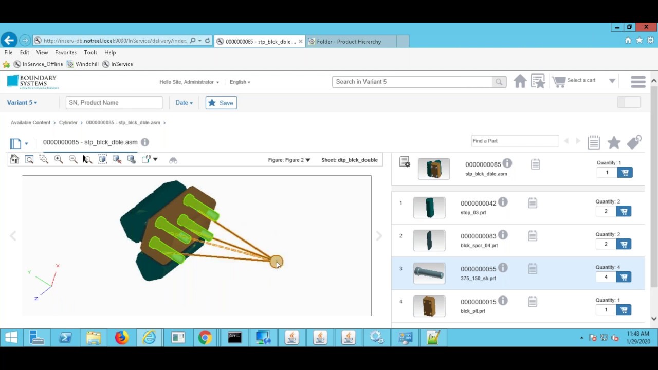
Task: Click the browser back arrow button
Action: tap(8, 40)
